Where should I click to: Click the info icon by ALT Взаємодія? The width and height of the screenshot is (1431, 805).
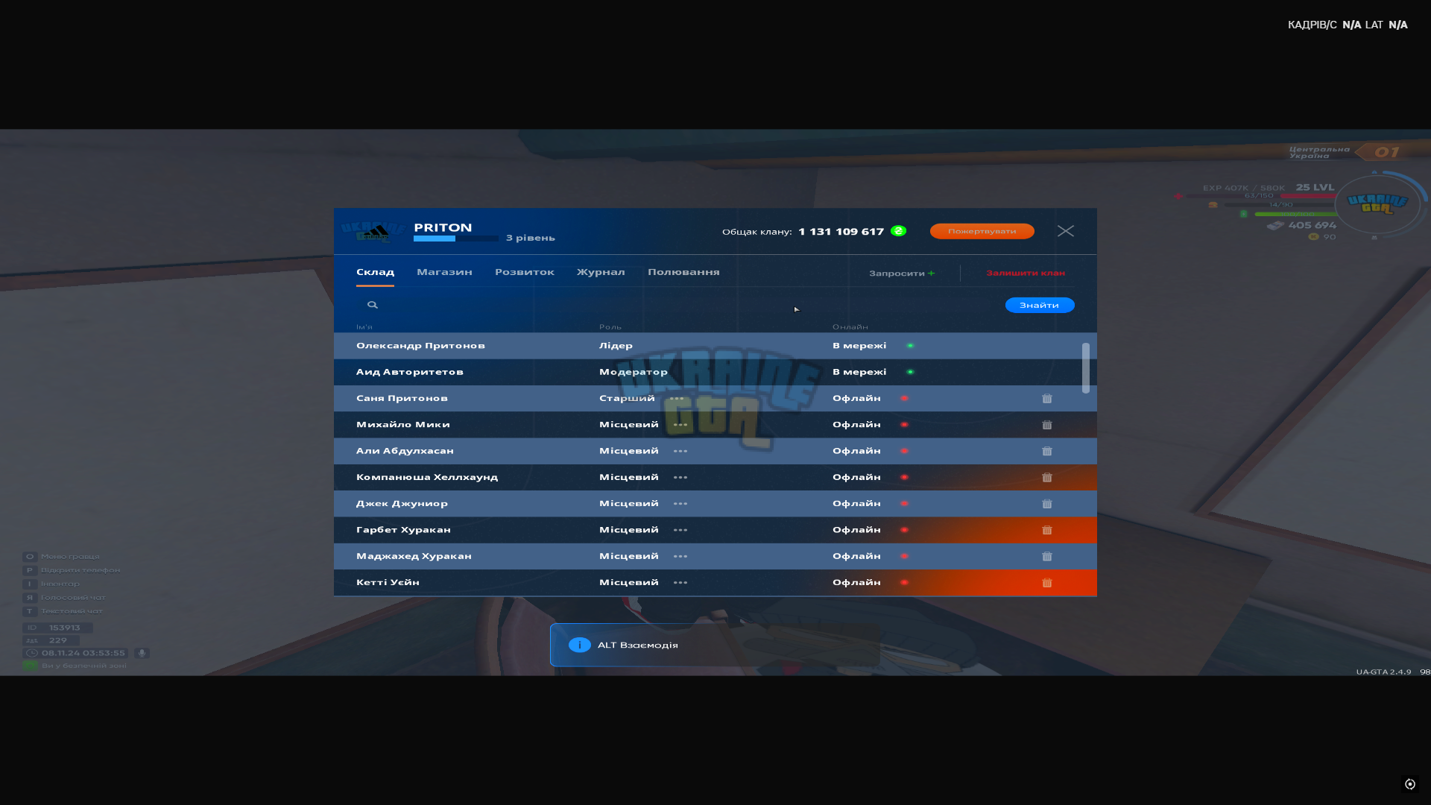click(x=580, y=645)
